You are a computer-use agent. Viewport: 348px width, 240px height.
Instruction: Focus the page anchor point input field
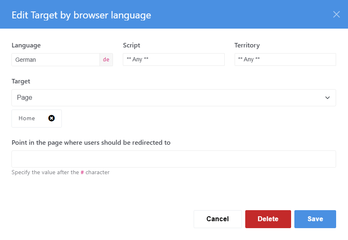[x=174, y=159]
